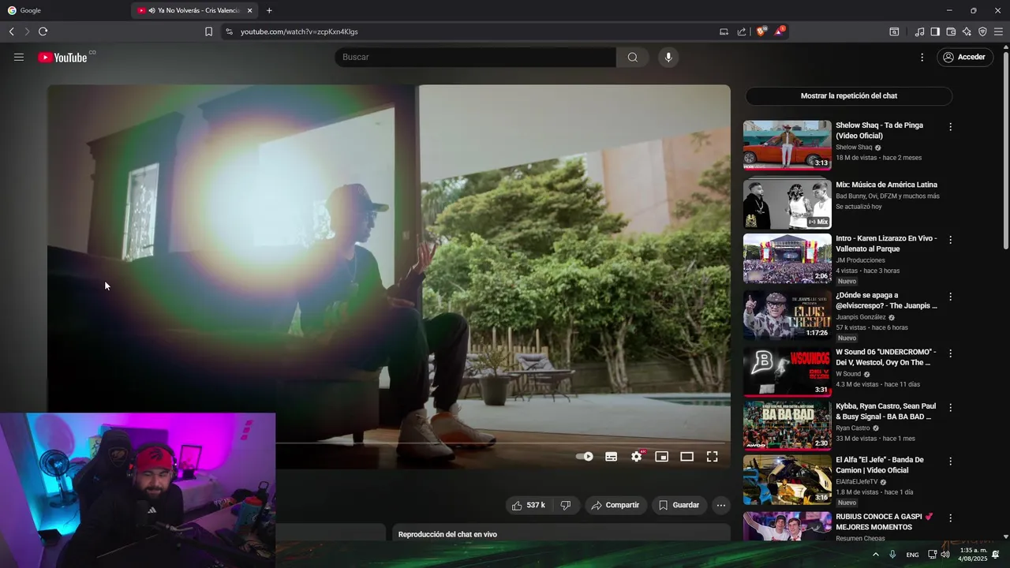
Task: Open the tab search icon
Action: click(x=894, y=32)
